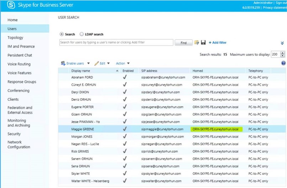Click maximum users value field
Screen dimensions: 287x188
[x=276, y=54]
